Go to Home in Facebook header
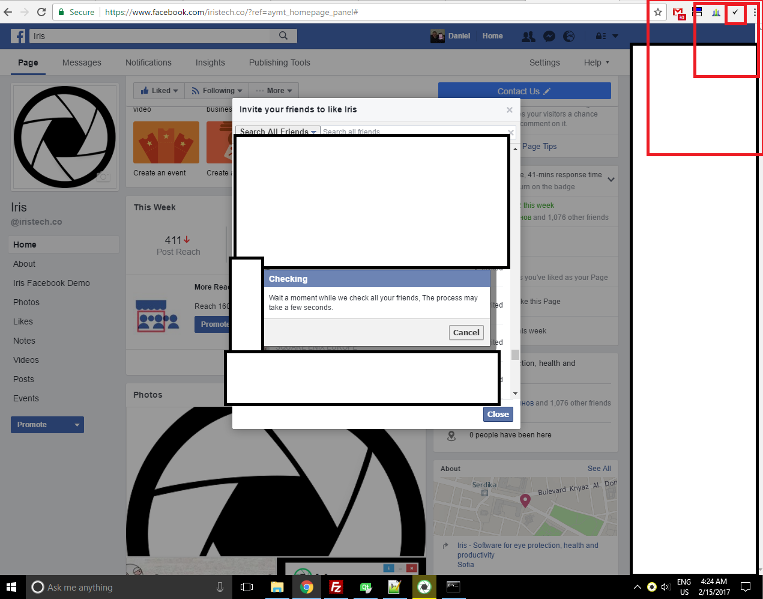Viewport: 763px width, 599px height. [x=493, y=36]
